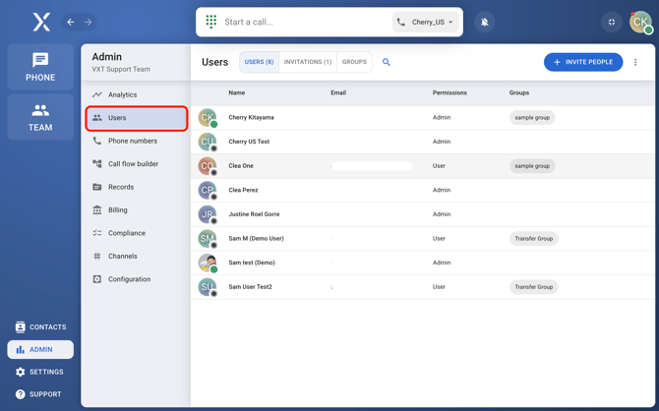Click the Invite People button
Image resolution: width=659 pixels, height=411 pixels.
coord(582,62)
